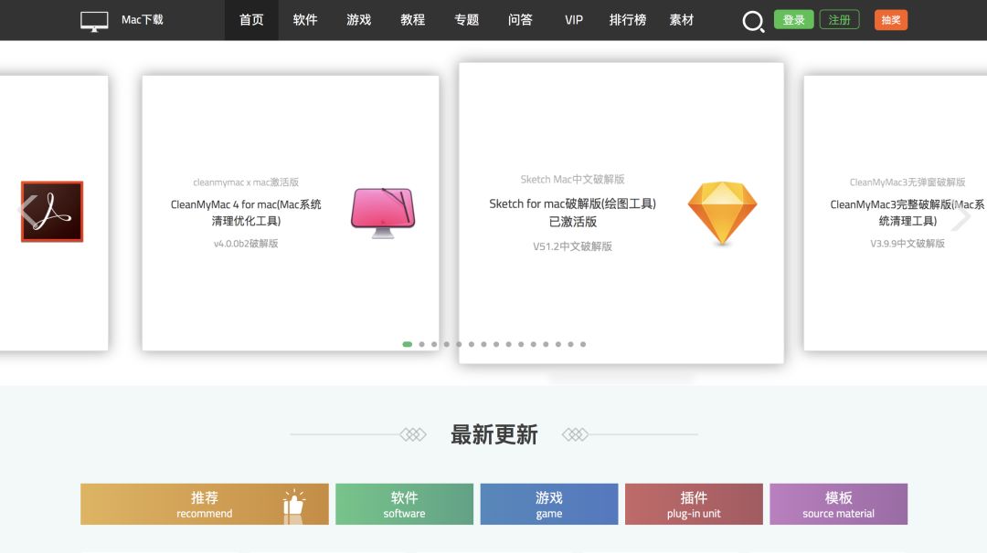987x553 pixels.
Task: Click version text 'v4.0.0b2破解版'
Action: (x=246, y=244)
